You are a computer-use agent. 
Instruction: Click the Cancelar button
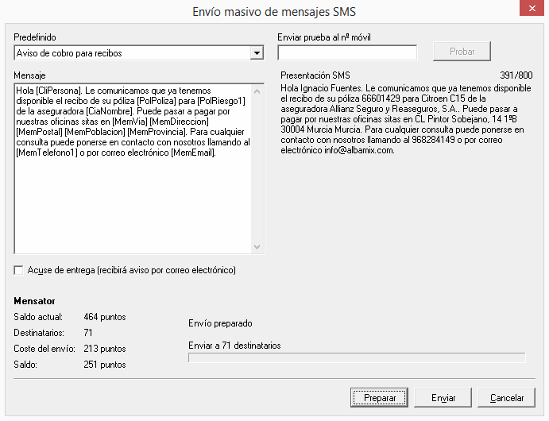[506, 397]
